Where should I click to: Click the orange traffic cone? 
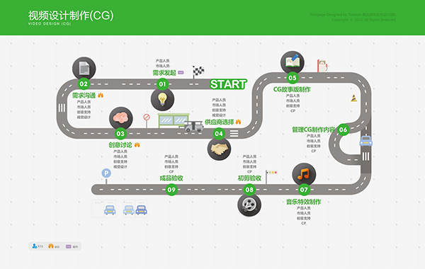tap(353, 98)
